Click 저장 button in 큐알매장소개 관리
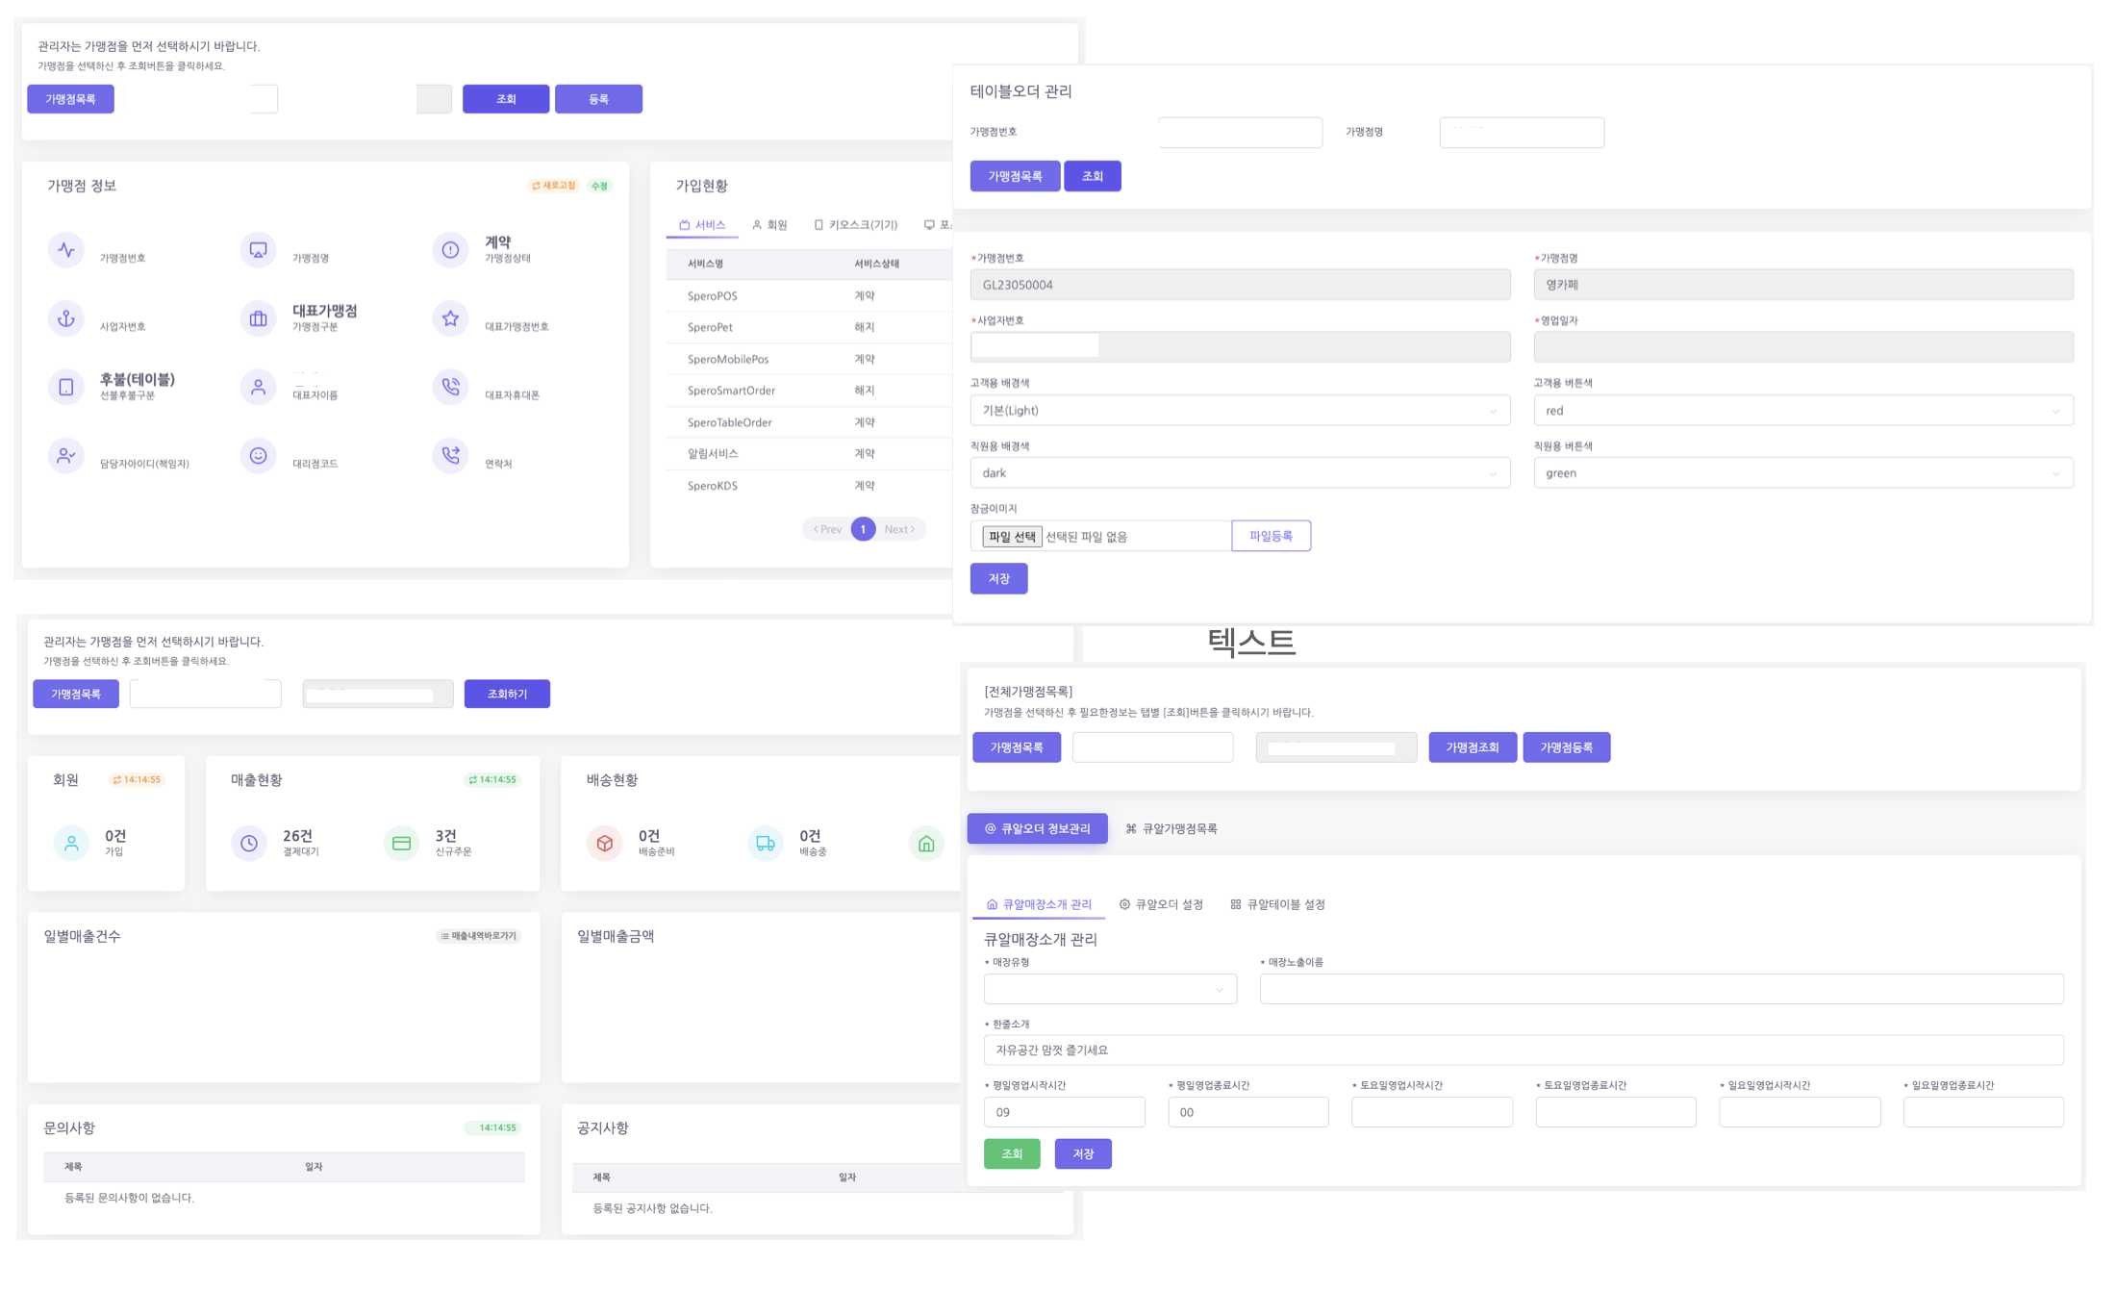Image resolution: width=2116 pixels, height=1291 pixels. point(1083,1153)
